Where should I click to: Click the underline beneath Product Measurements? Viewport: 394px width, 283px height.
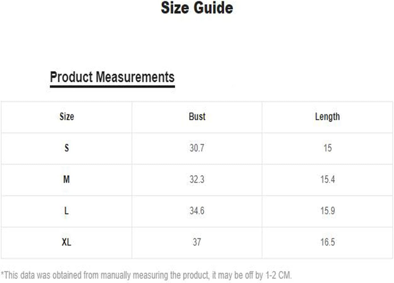[112, 86]
